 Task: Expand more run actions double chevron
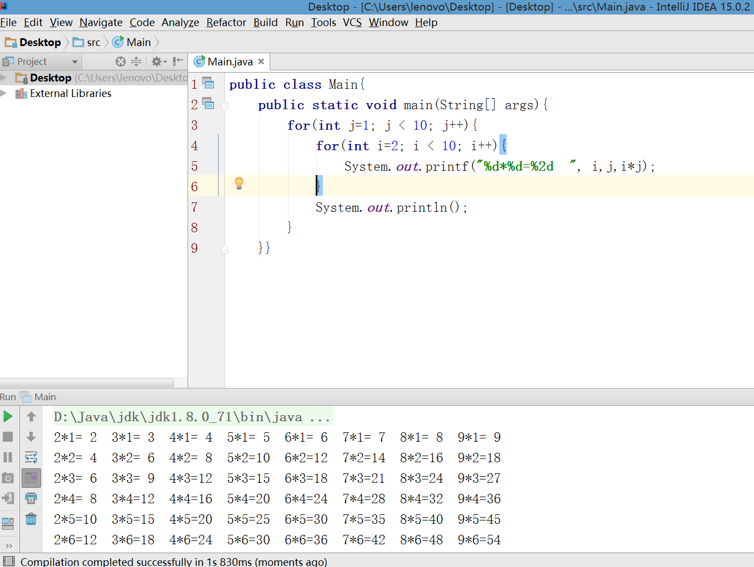tap(8, 545)
